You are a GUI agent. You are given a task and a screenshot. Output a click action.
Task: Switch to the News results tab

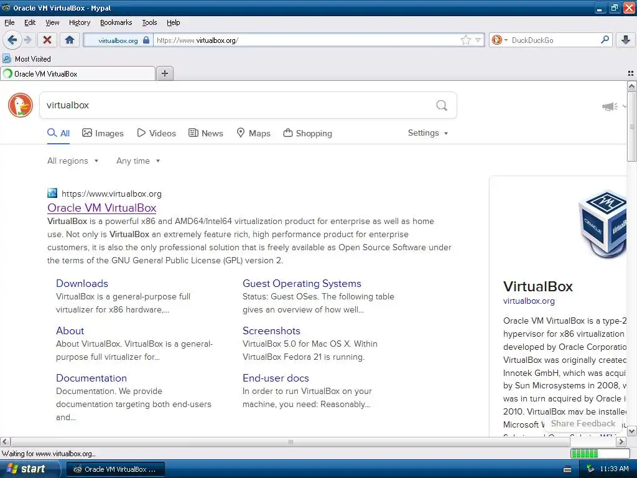tap(205, 133)
